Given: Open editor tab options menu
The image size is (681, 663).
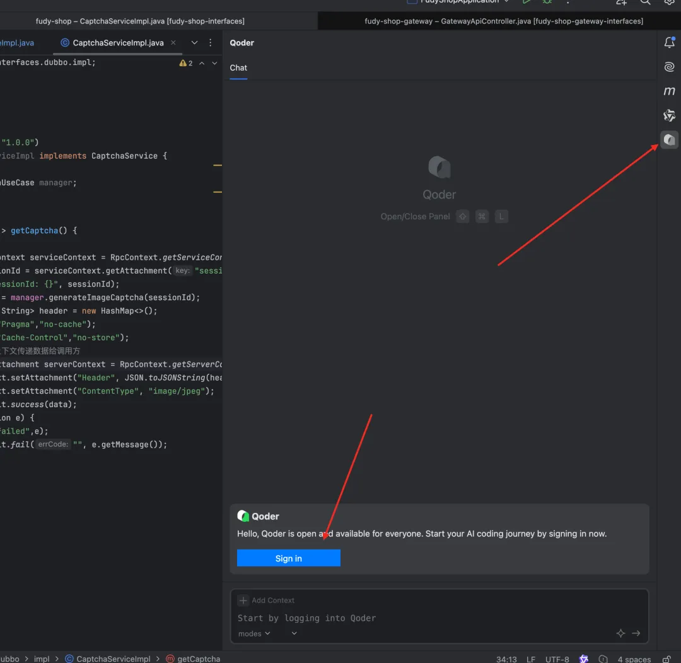Looking at the screenshot, I should [210, 43].
